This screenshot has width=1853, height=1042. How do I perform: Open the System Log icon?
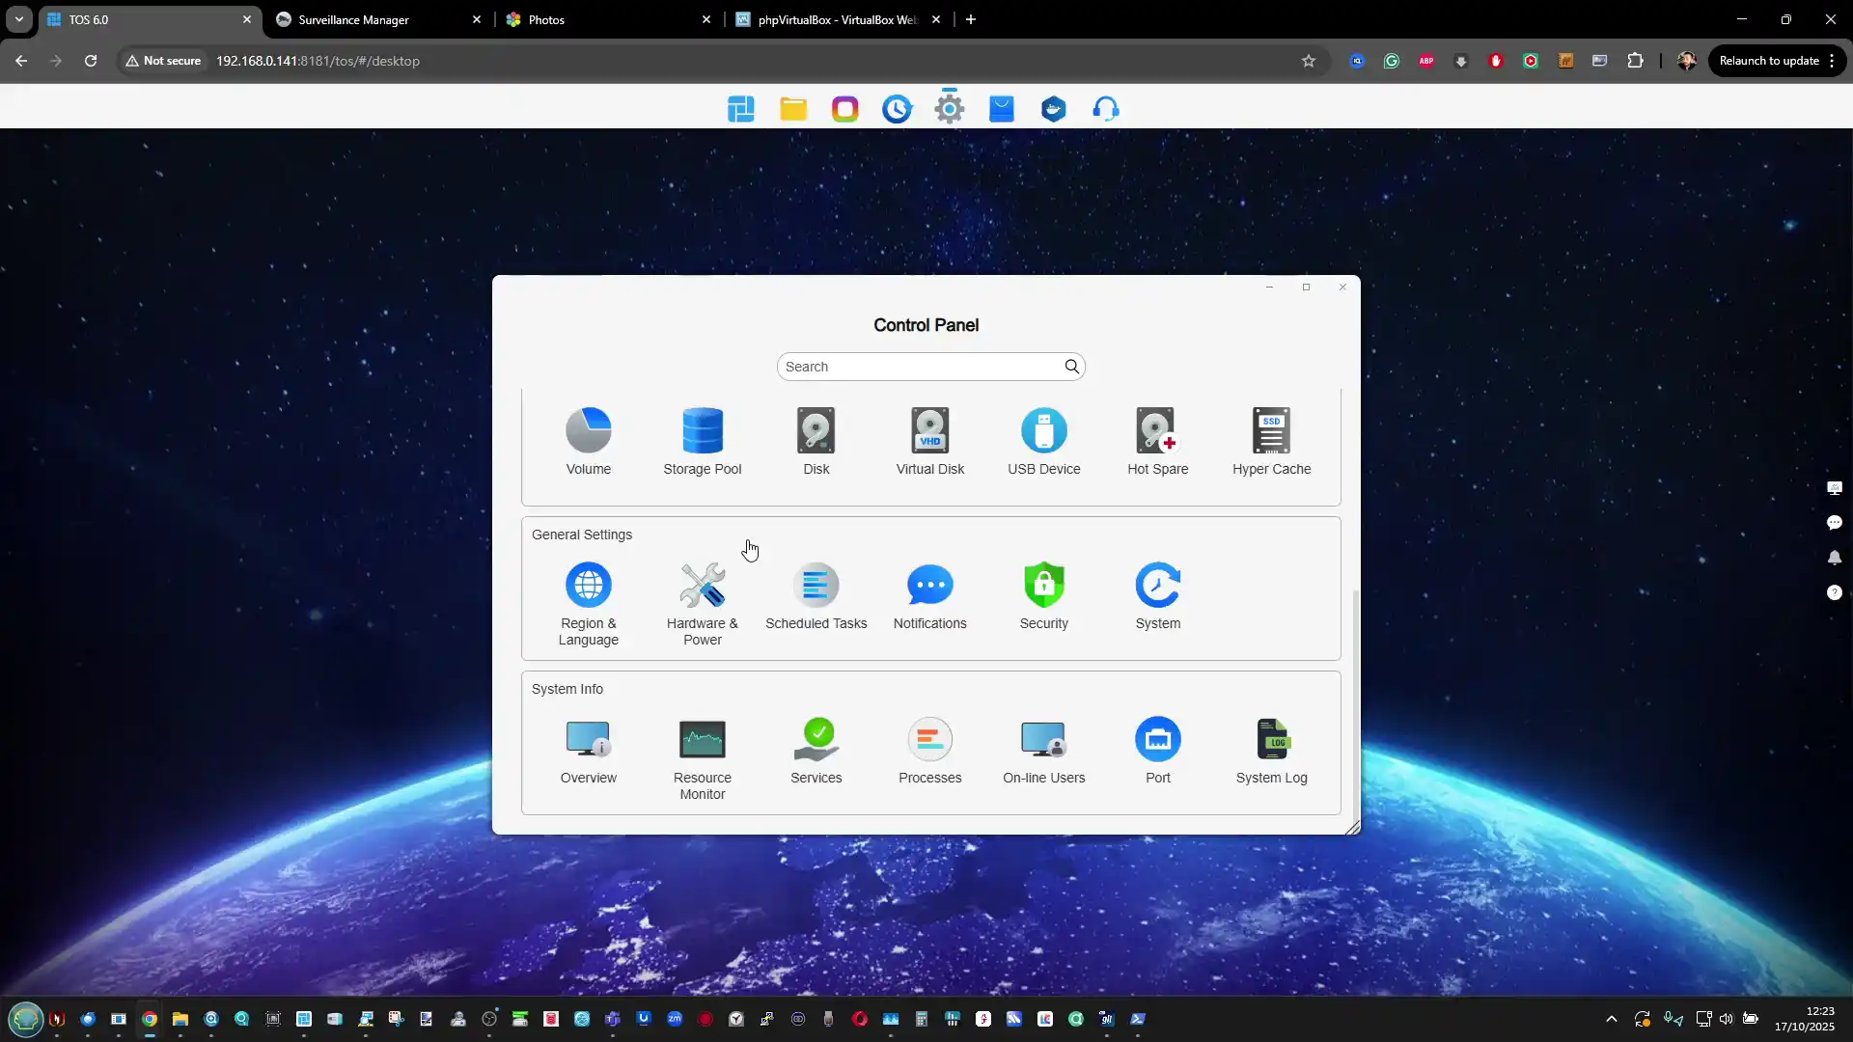point(1271,740)
